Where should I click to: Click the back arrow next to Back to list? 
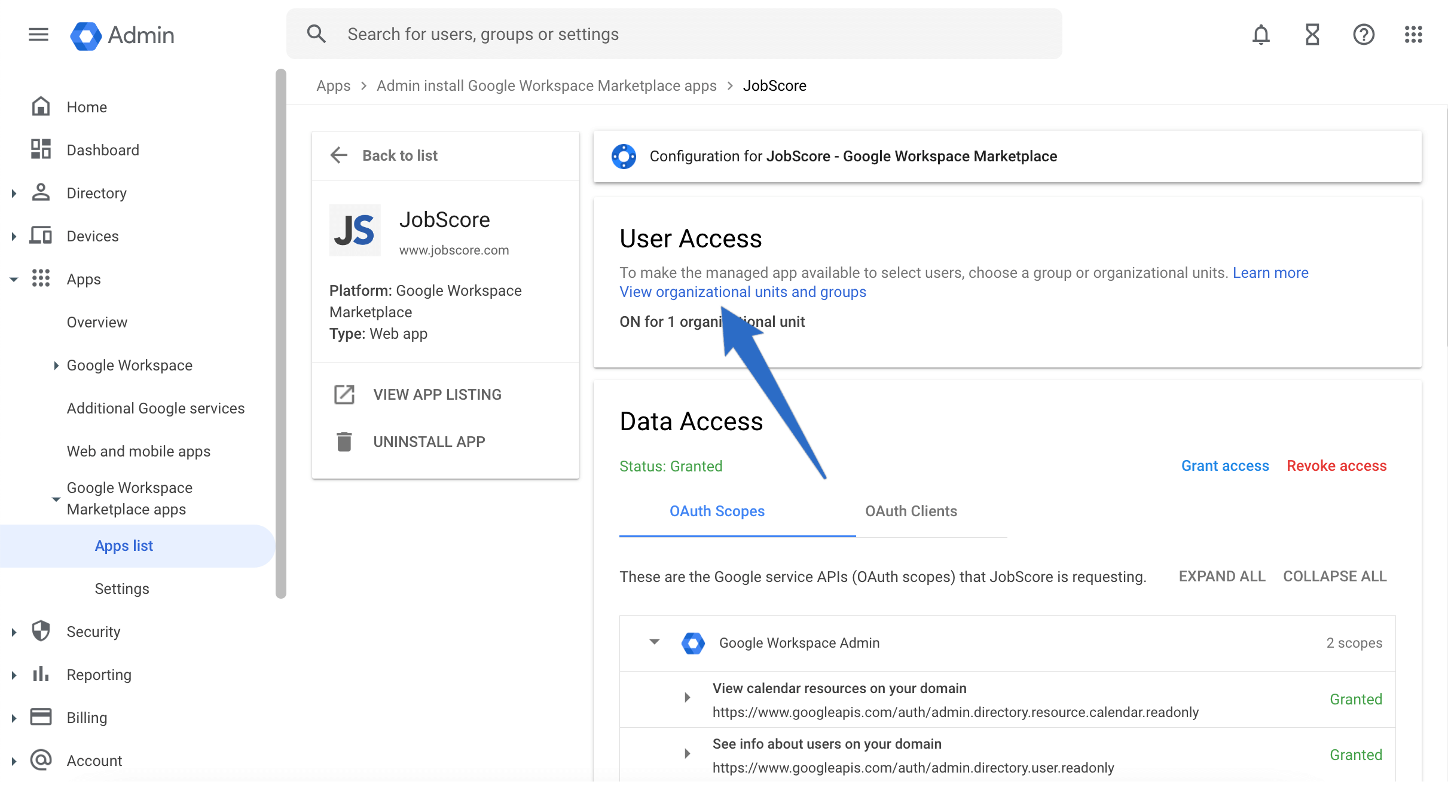tap(339, 155)
